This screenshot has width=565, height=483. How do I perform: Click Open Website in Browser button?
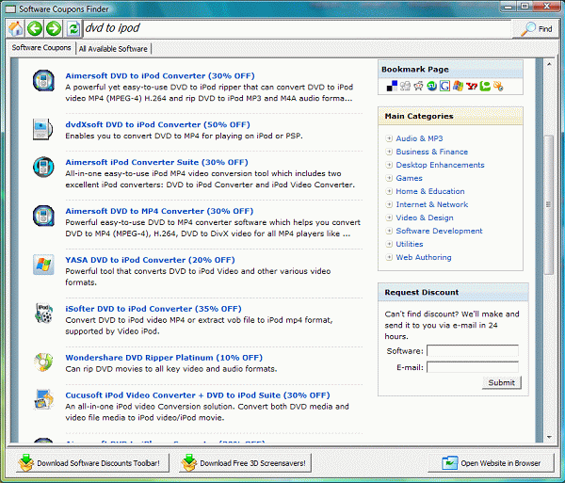tap(491, 463)
